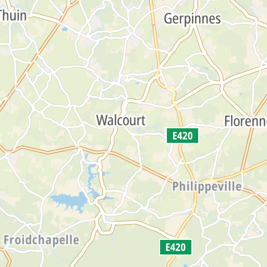Select the small blue pond west of Florennes
The width and height of the screenshot is (267, 267).
241,94
